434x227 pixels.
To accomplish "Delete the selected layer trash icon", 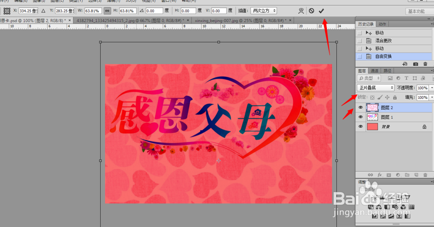I will [x=425, y=175].
